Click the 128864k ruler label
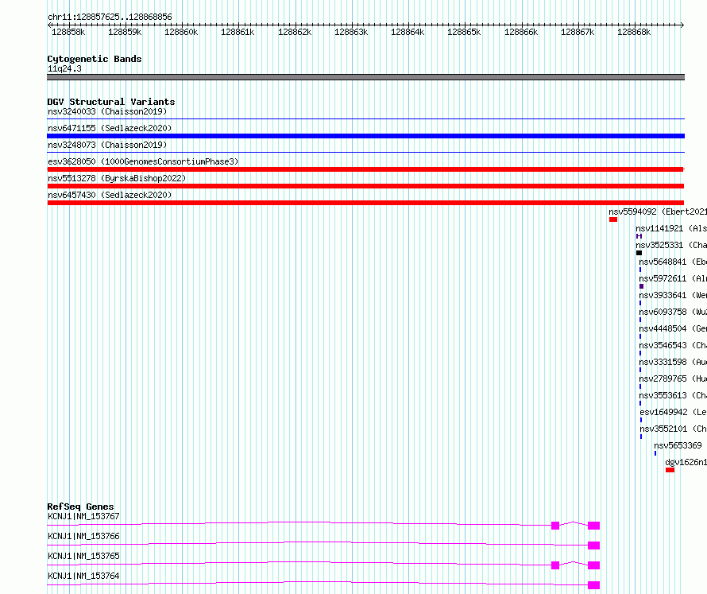 [x=408, y=32]
